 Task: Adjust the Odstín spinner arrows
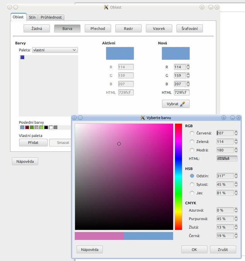coord(236,176)
